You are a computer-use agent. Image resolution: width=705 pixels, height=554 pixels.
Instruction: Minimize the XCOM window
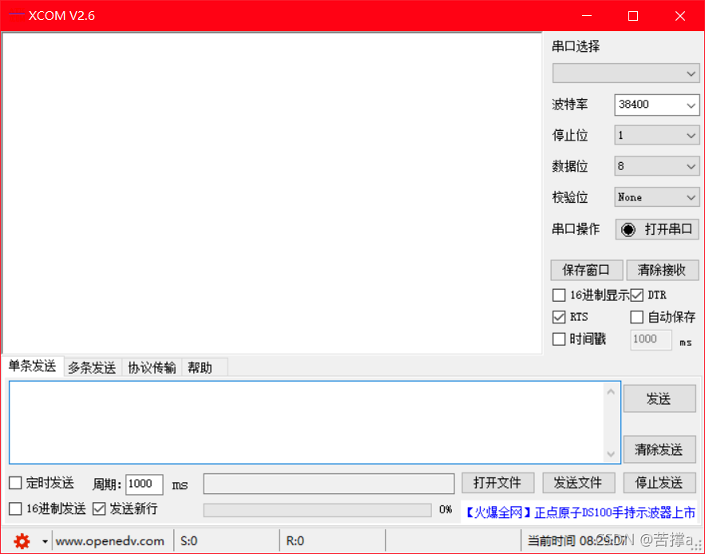tap(587, 16)
